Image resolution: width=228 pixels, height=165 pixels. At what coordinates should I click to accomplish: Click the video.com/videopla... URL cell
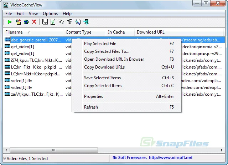pyautogui.click(x=201, y=81)
